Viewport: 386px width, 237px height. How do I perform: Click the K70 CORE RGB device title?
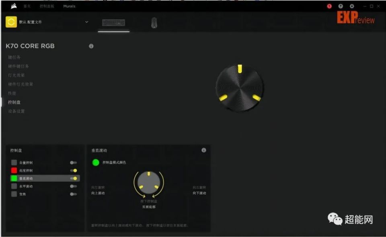point(30,46)
